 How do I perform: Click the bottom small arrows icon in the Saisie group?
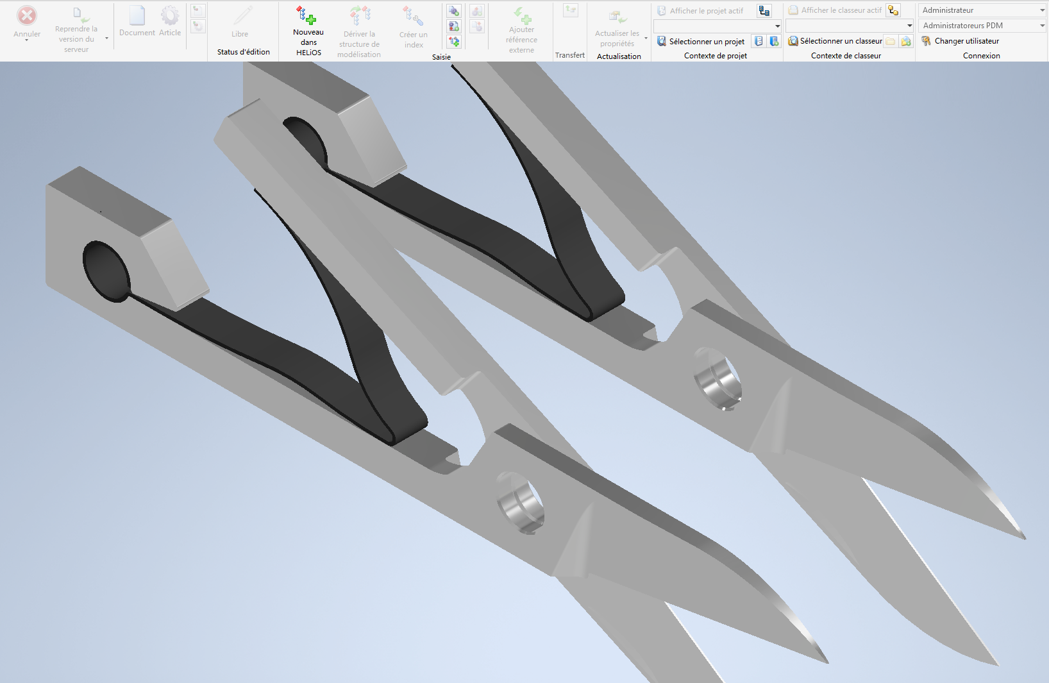(454, 42)
